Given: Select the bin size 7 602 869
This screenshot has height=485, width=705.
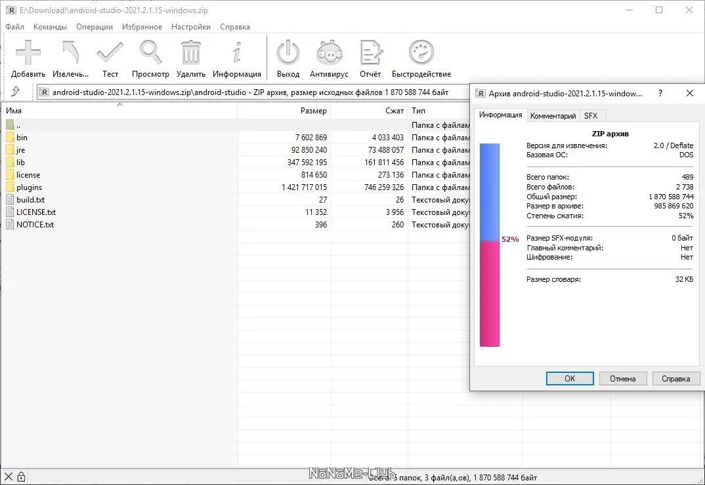Looking at the screenshot, I should tap(311, 138).
